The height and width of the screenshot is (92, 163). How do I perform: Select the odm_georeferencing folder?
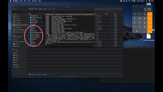(x=36, y=32)
